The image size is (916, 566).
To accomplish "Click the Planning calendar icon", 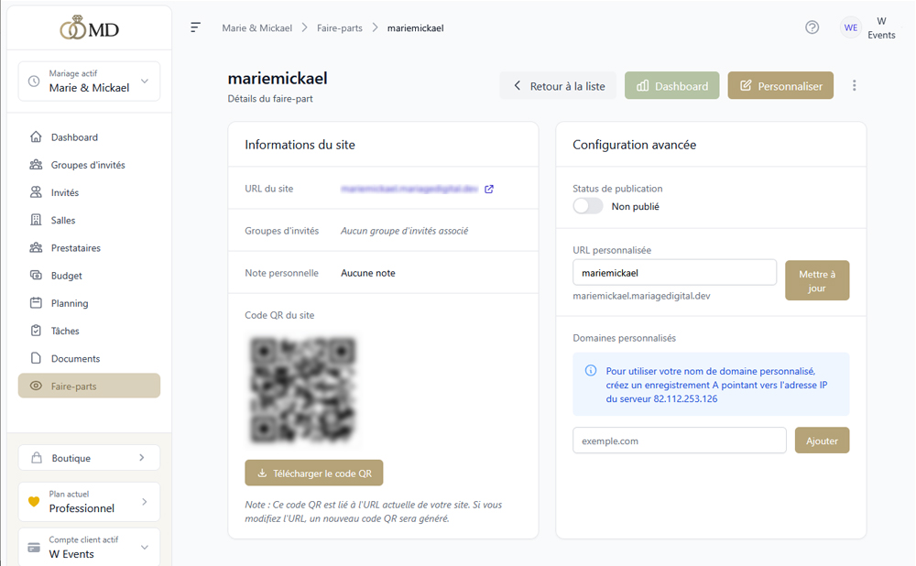I will pos(36,302).
